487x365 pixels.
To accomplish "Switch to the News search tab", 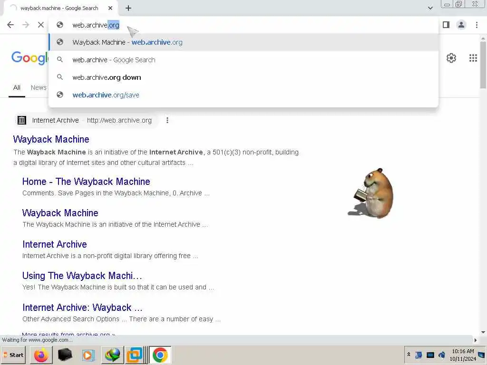I will point(39,87).
